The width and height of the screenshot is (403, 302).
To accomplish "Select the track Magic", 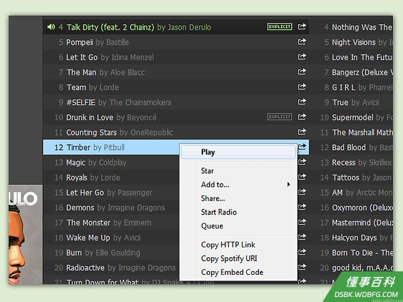I will tap(76, 163).
